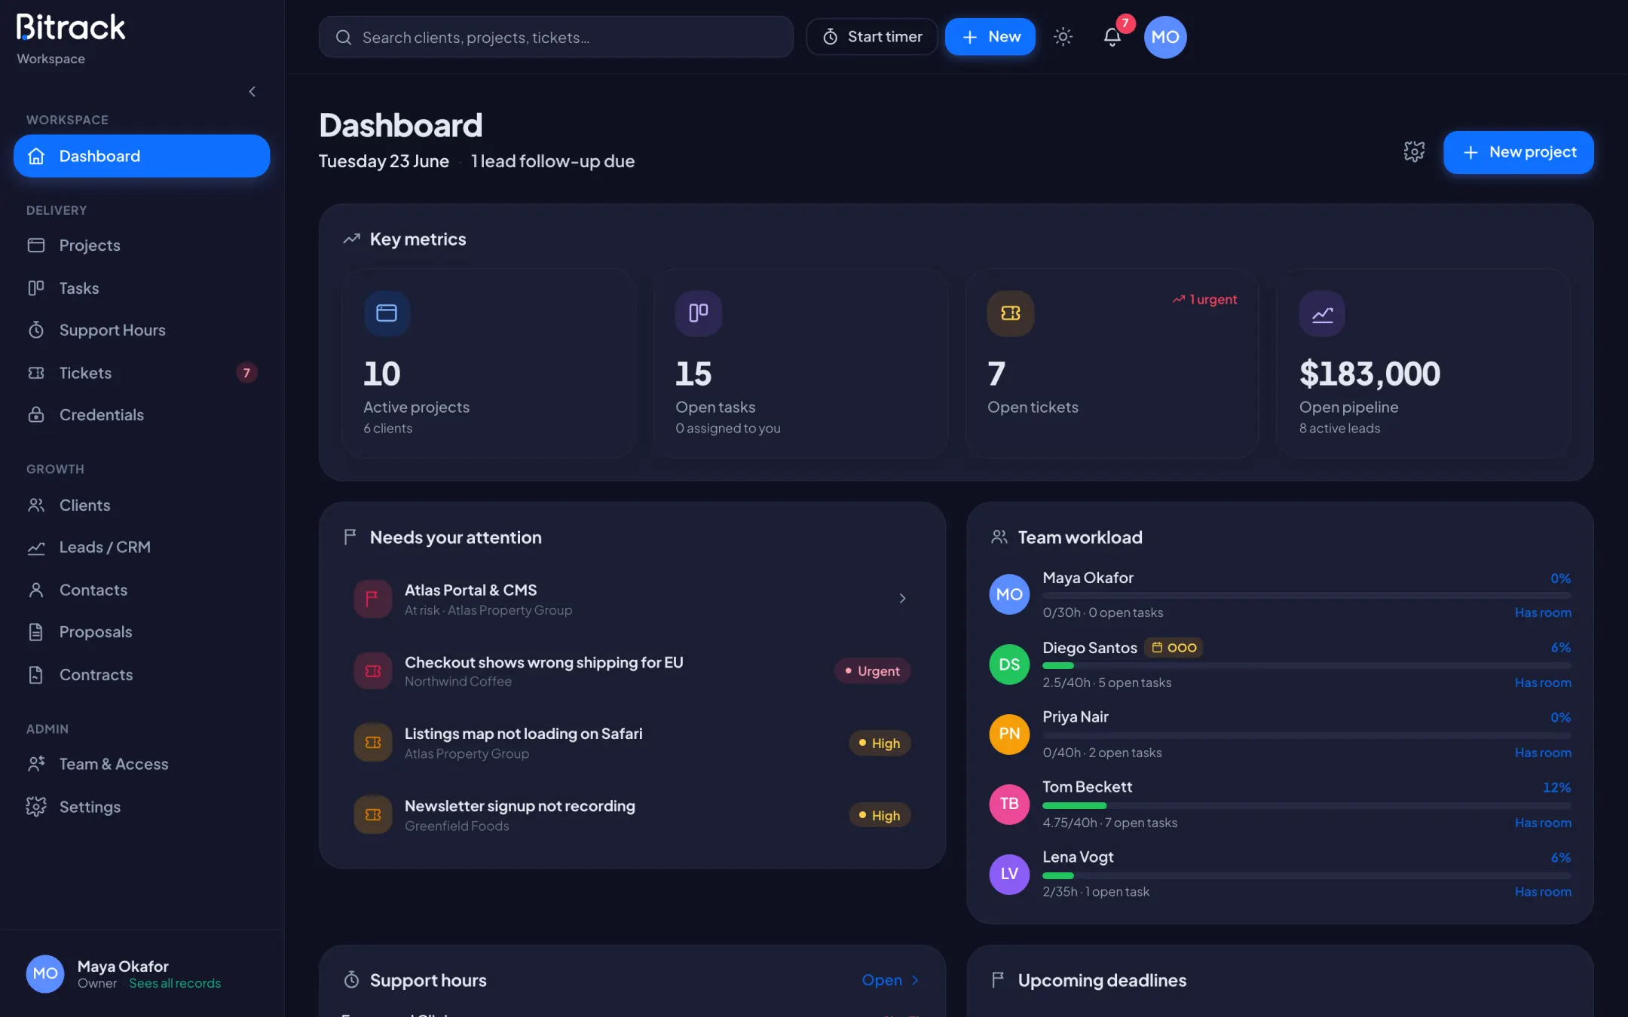
Task: Open Priya Nair avatar in Team workload
Action: click(1009, 734)
